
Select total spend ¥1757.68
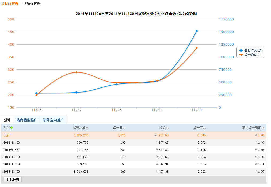tap(161, 135)
